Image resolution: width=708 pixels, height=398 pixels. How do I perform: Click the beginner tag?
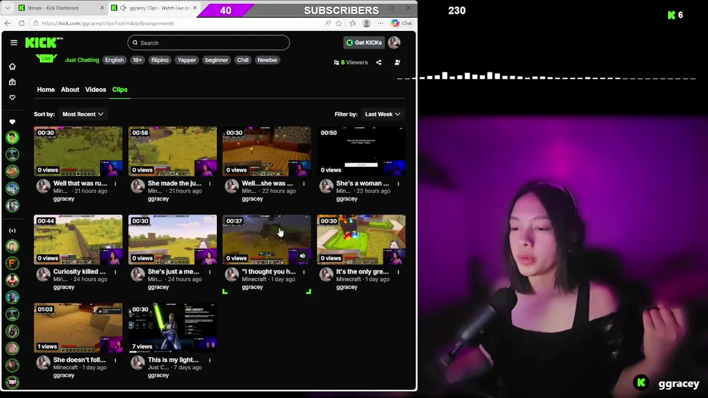(216, 60)
